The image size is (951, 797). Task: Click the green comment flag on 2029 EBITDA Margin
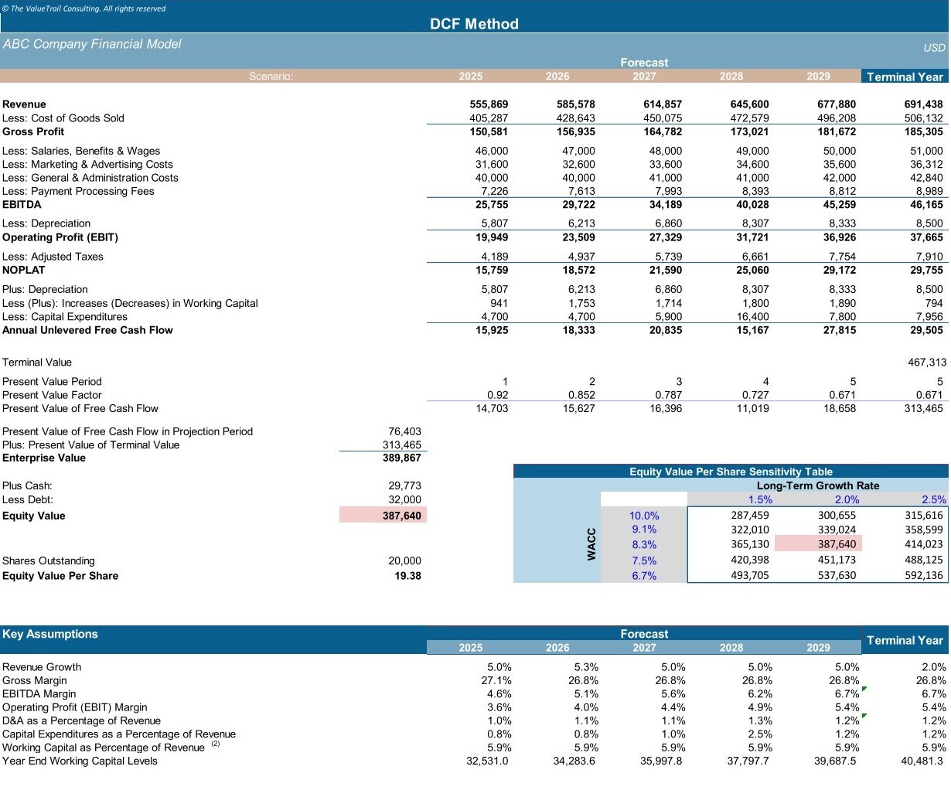pos(865,689)
